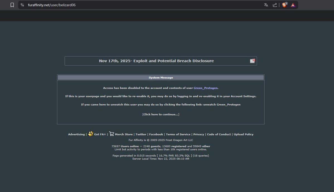Click Get FA+ footer link

click(100, 134)
